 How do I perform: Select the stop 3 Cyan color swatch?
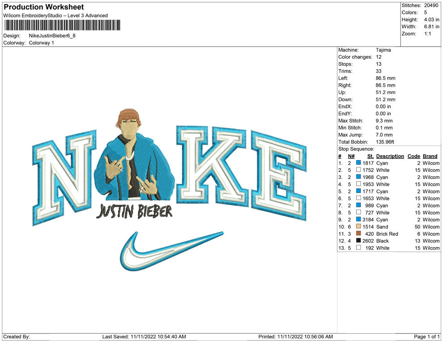[358, 177]
